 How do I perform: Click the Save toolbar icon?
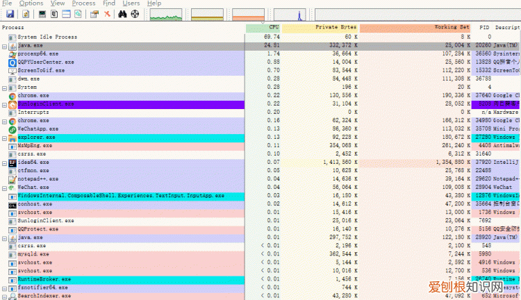coord(10,14)
